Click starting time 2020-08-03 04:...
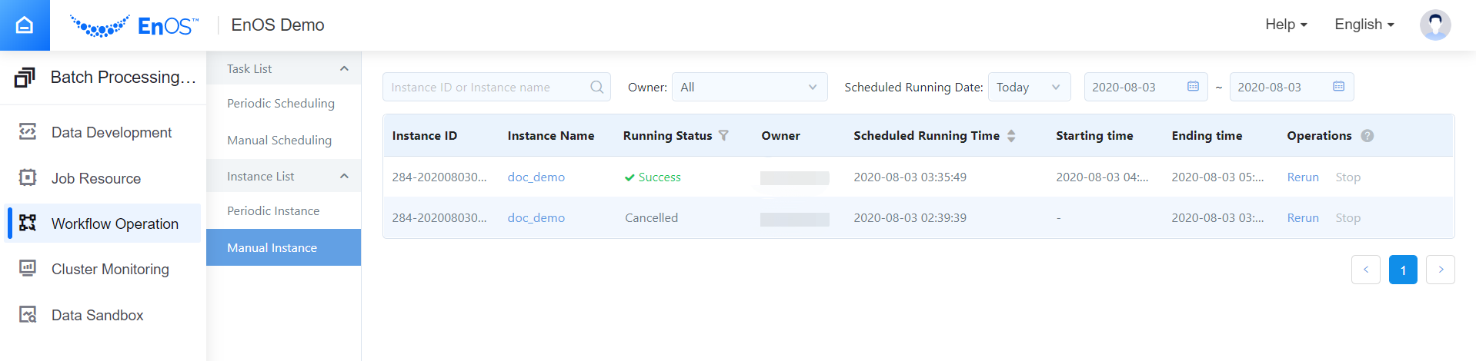The width and height of the screenshot is (1476, 361). (x=1102, y=177)
